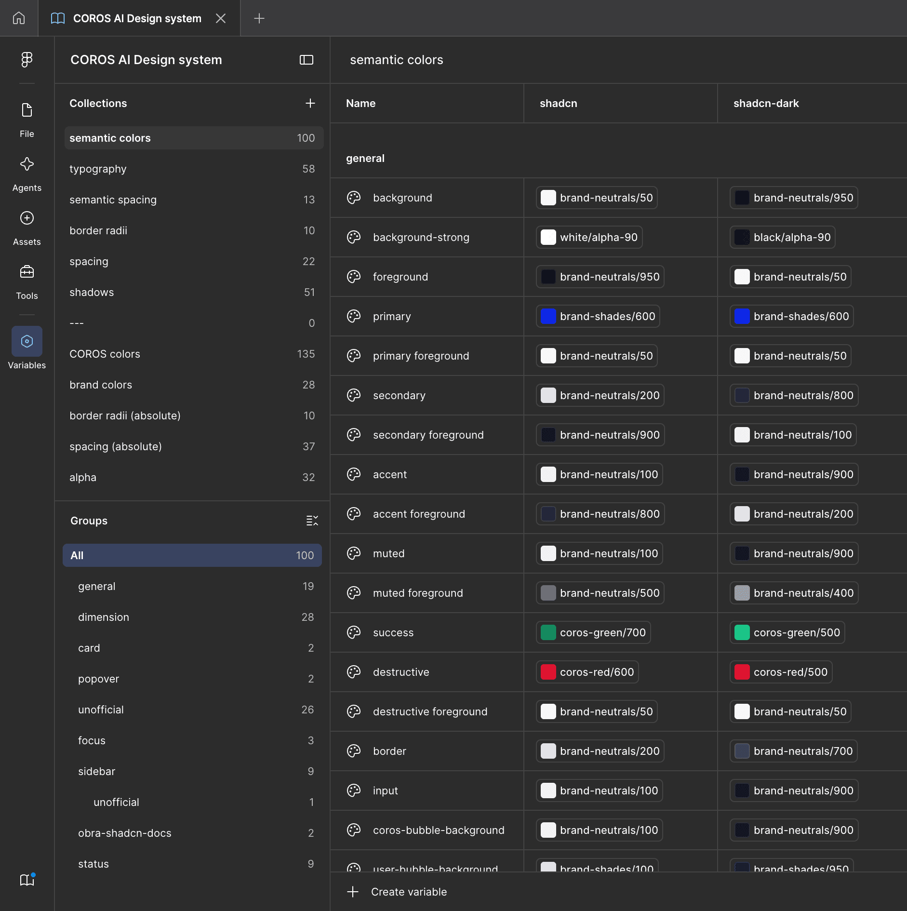Open the Tools panel
Screen dimensions: 907x911
(27, 282)
